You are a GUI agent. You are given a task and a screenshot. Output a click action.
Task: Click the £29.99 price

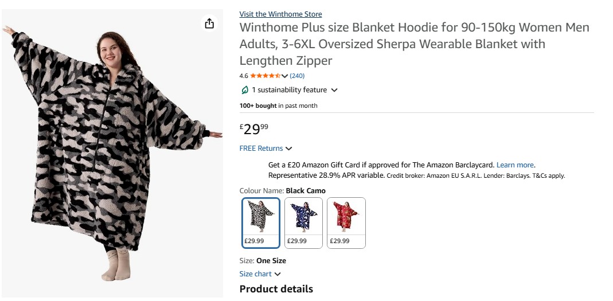point(254,129)
